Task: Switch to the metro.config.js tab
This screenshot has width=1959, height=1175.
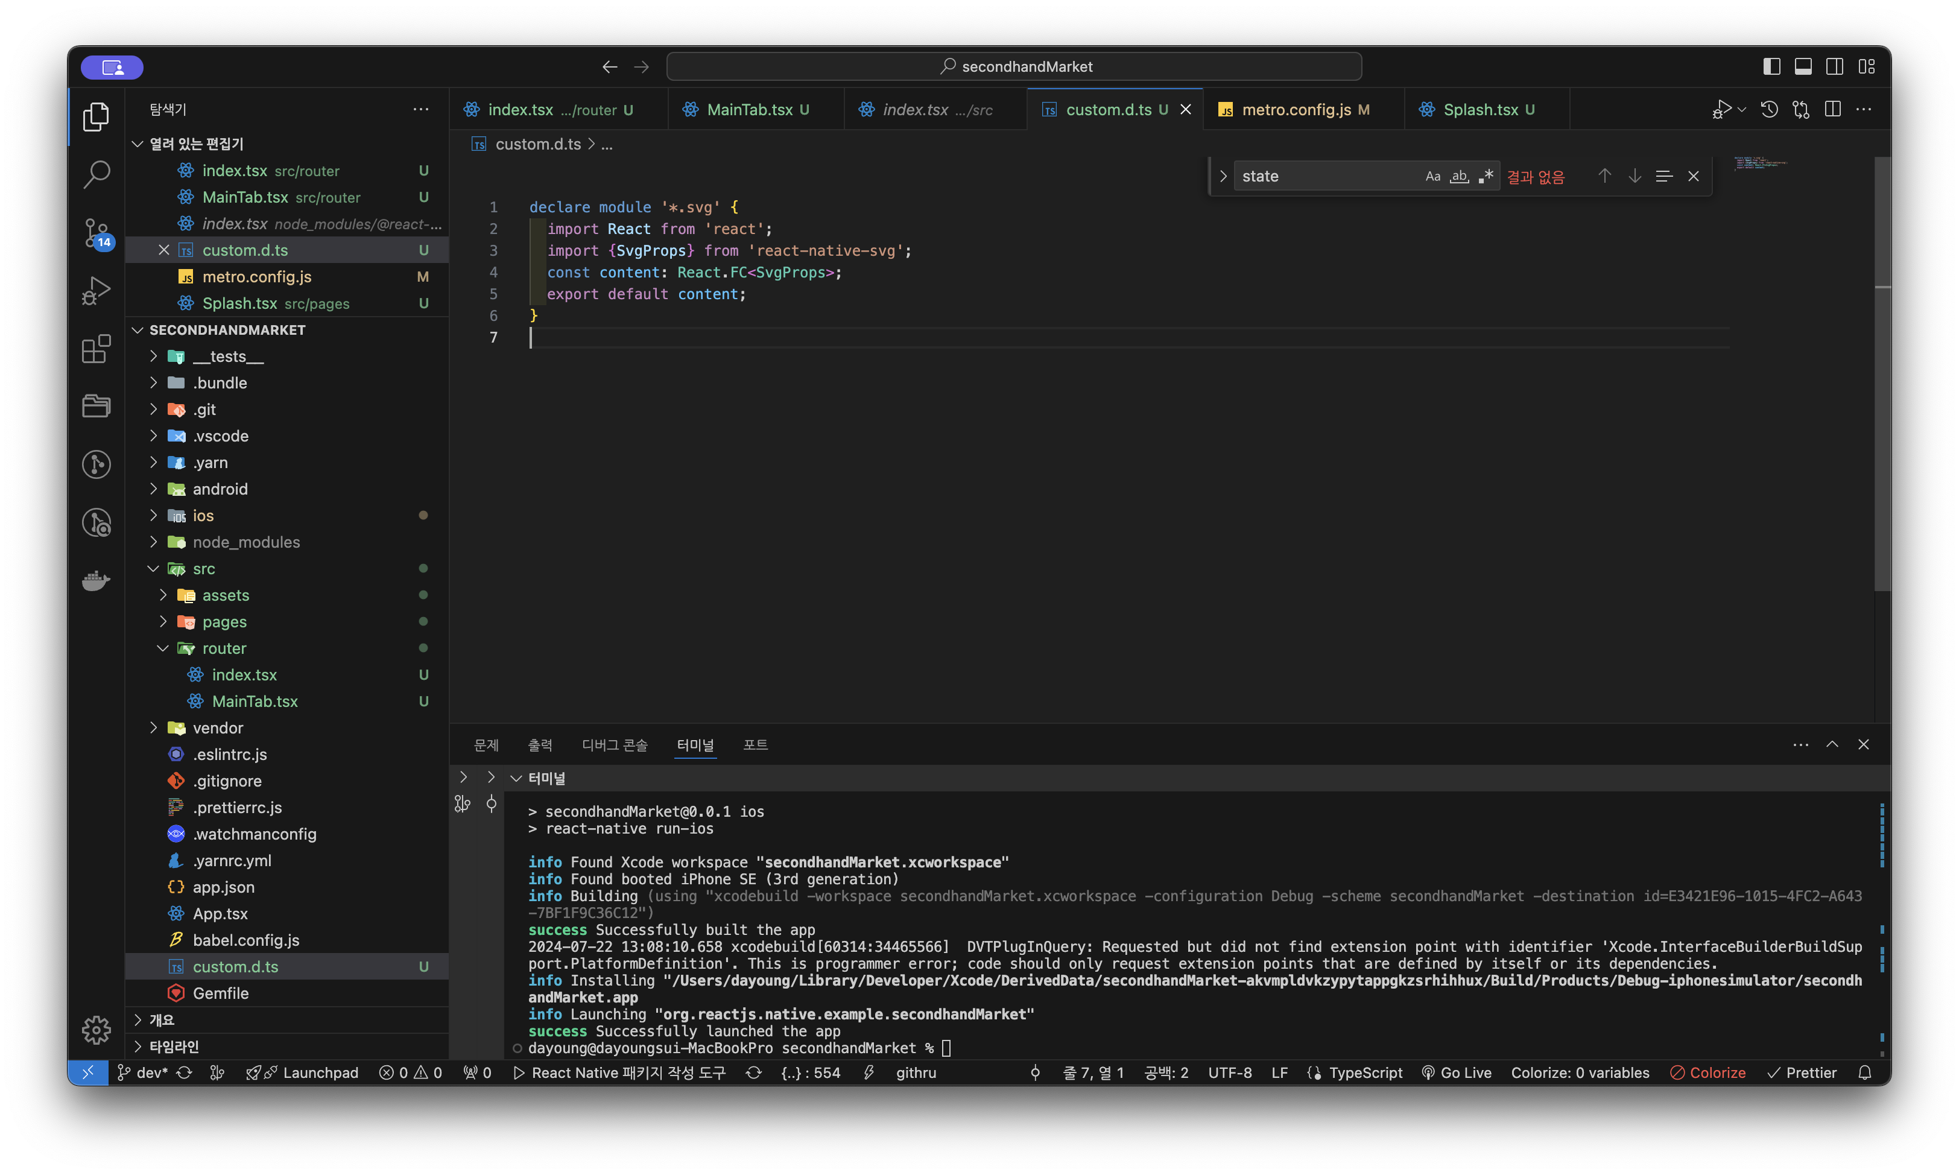Action: pyautogui.click(x=1296, y=109)
